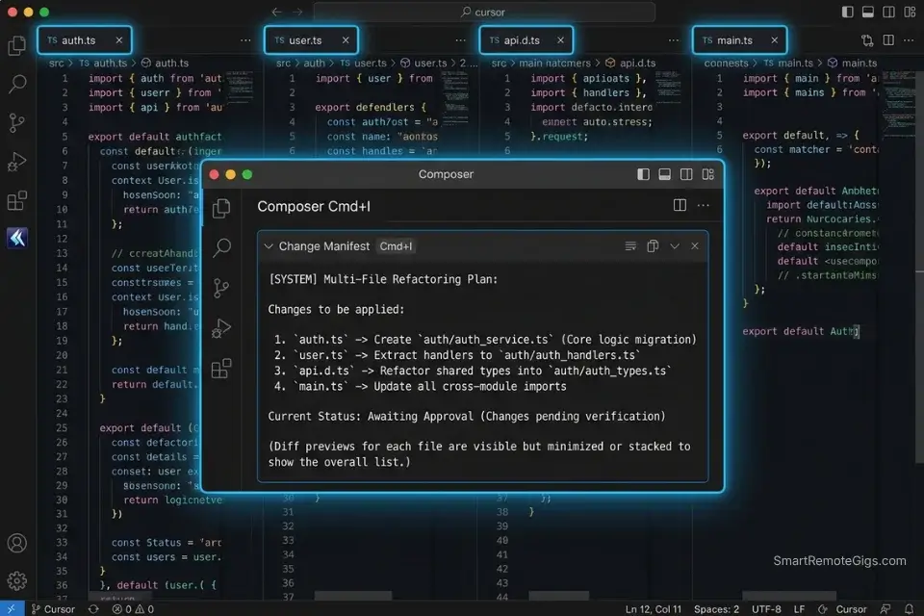Viewport: 924px width, 616px height.
Task: Collapse the Change Manifest section chevron
Action: click(x=269, y=245)
